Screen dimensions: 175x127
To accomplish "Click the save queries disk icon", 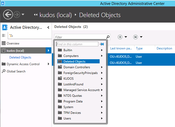I will click(x=135, y=37).
